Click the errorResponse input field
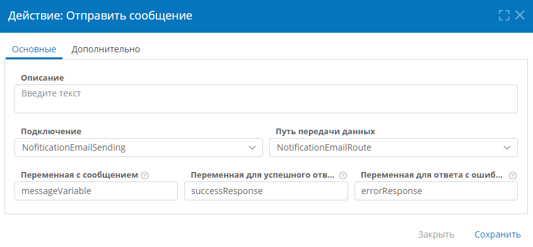This screenshot has height=247, width=533. pyautogui.click(x=436, y=191)
